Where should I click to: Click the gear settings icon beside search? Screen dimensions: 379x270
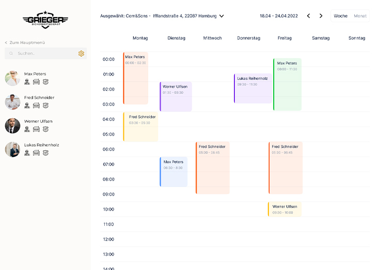pos(81,54)
